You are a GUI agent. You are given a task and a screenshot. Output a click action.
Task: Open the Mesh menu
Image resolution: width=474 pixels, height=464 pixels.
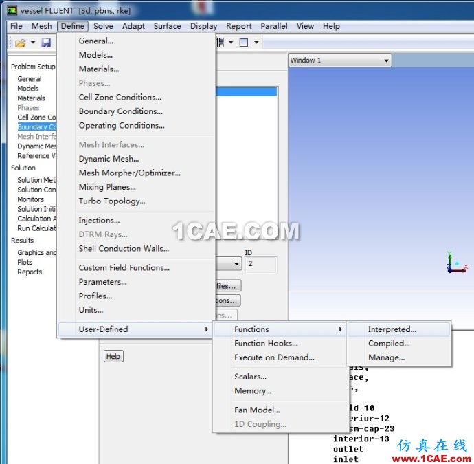tap(41, 26)
